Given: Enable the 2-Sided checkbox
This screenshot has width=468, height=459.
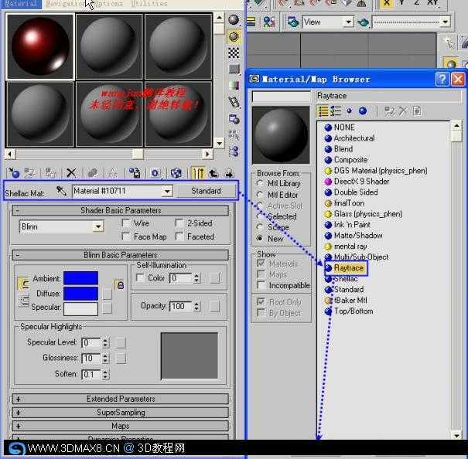Looking at the screenshot, I should click(179, 223).
